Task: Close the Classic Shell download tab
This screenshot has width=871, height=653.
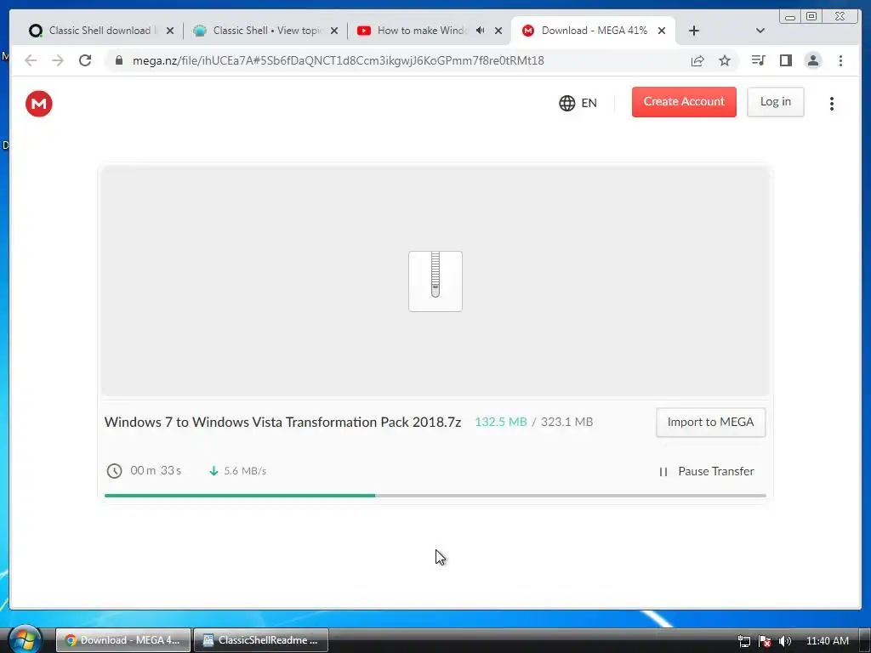Action: pyautogui.click(x=170, y=31)
